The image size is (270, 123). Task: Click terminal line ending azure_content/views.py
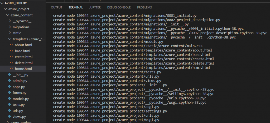pyautogui.click(x=107, y=81)
